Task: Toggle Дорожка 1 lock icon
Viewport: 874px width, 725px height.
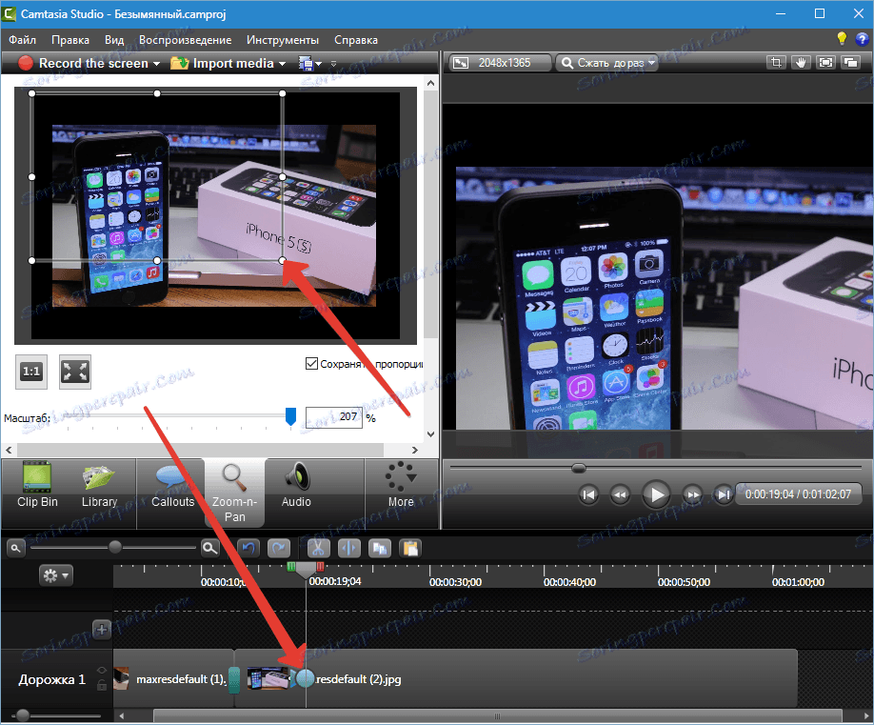Action: pyautogui.click(x=102, y=685)
